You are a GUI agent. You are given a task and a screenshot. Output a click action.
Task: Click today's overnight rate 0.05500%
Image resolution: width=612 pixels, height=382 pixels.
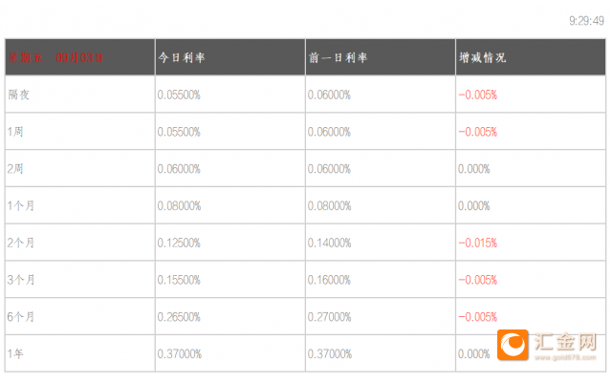tap(179, 95)
